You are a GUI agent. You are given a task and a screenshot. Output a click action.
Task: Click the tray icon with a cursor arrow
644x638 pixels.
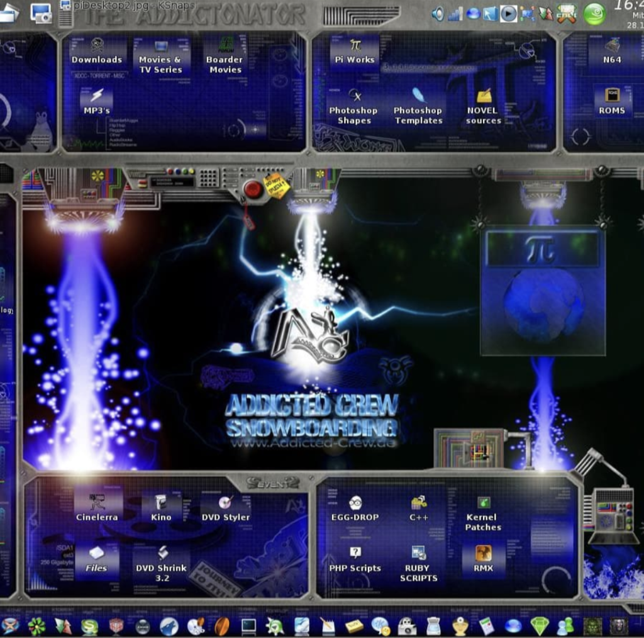[x=490, y=14]
